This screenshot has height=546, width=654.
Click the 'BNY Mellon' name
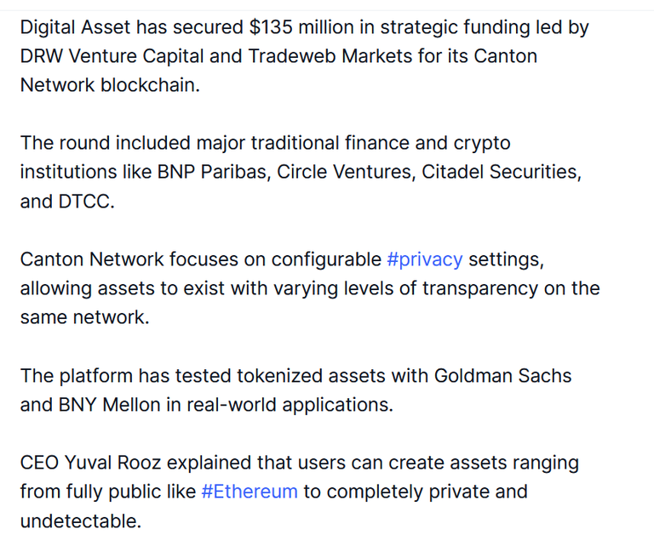[109, 405]
